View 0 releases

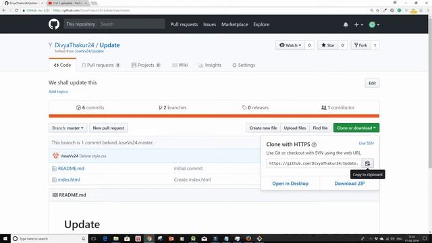click(x=255, y=108)
